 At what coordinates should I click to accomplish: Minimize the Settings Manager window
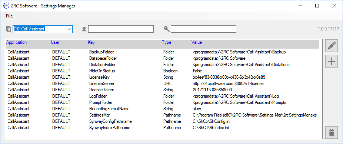[300, 6]
